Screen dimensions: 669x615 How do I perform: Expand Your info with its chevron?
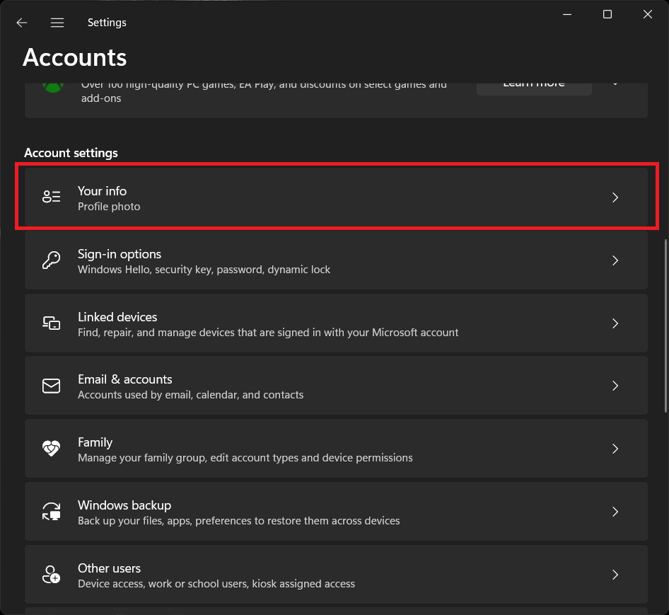point(615,197)
